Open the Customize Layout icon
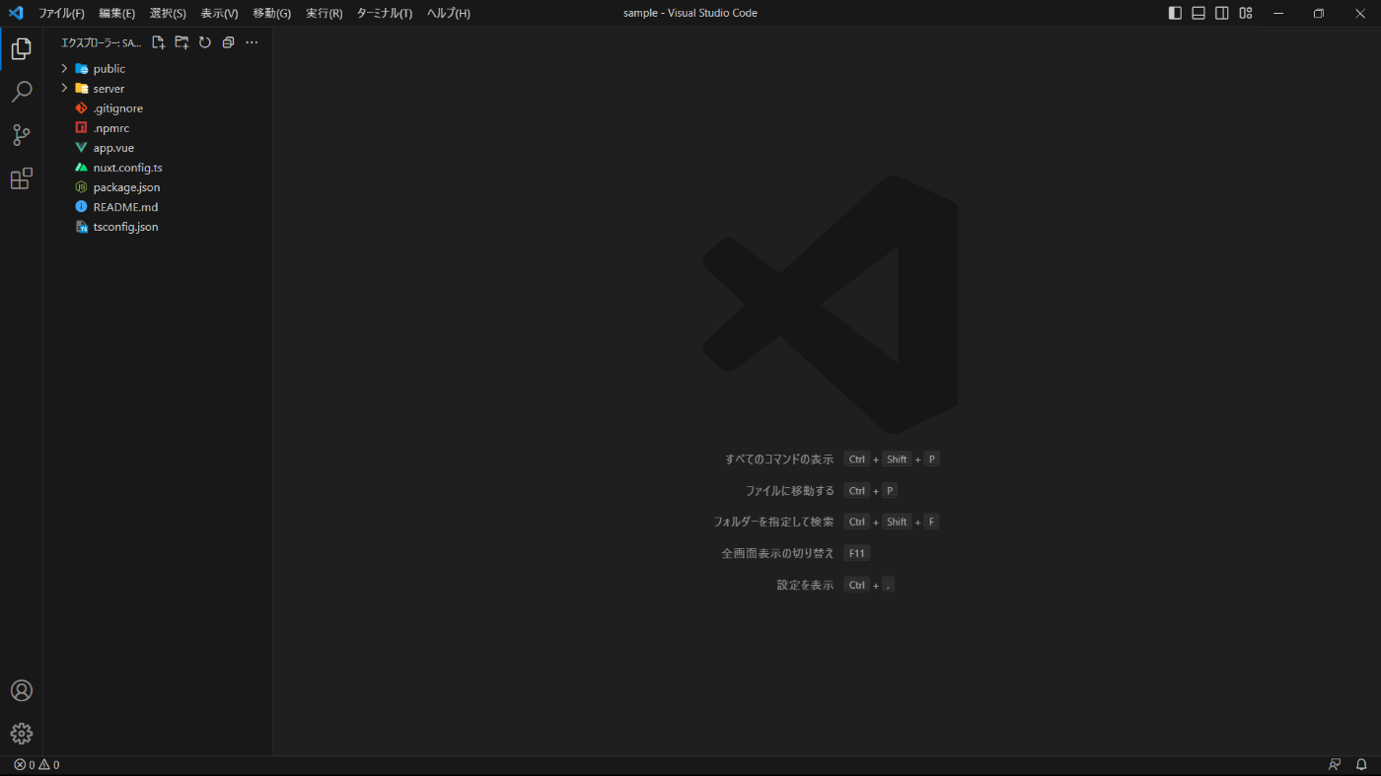Image resolution: width=1381 pixels, height=776 pixels. [x=1246, y=13]
